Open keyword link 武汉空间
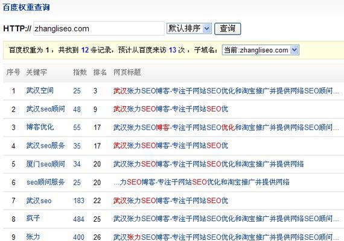344x241 pixels. tap(40, 90)
